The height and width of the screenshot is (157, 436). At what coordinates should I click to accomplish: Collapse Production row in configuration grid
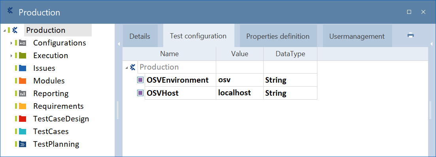coord(127,67)
